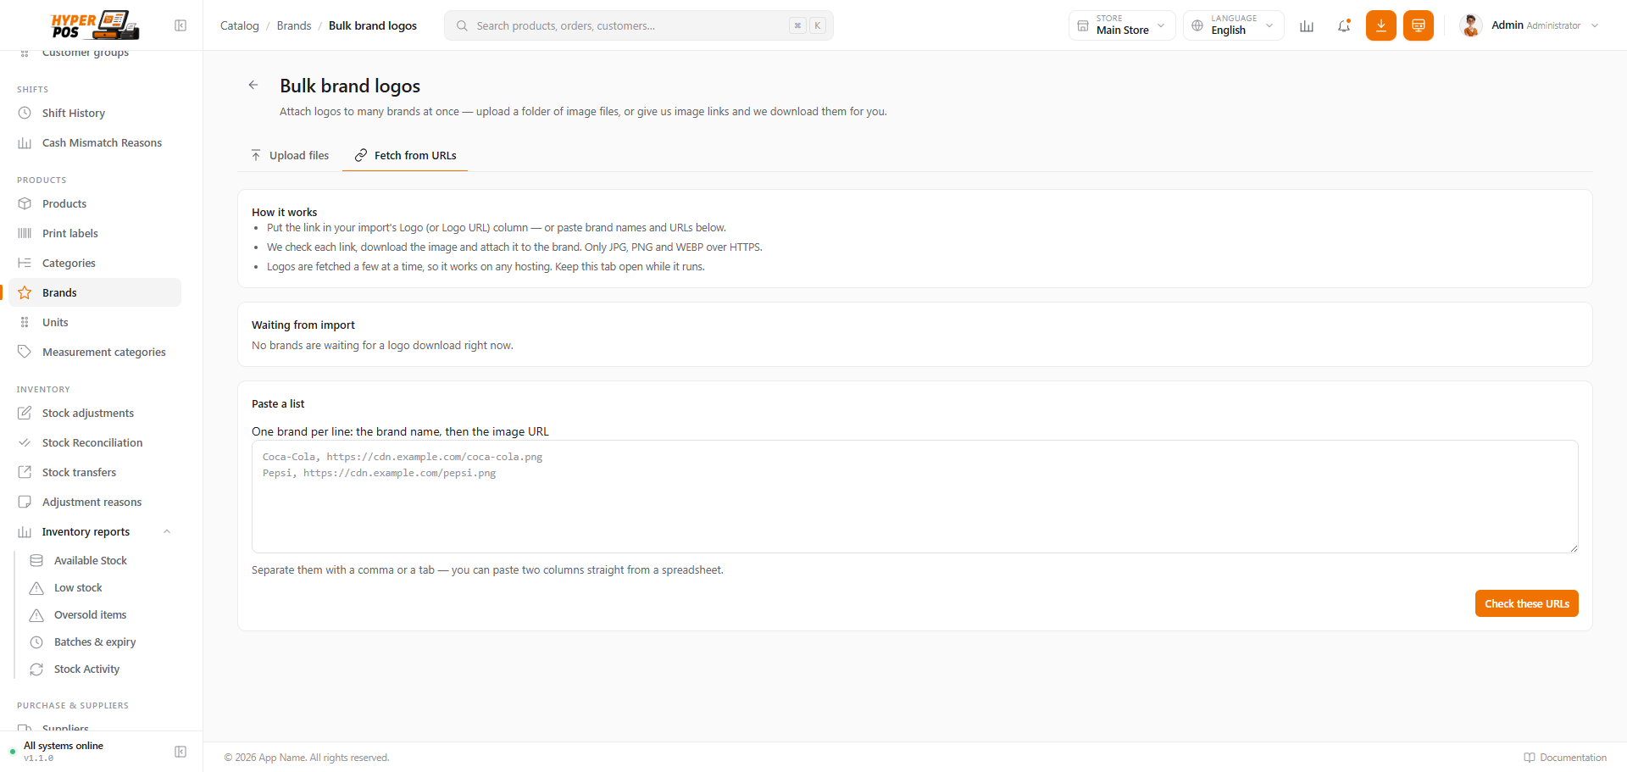The width and height of the screenshot is (1627, 772).
Task: Click the Check these URLs button
Action: (x=1526, y=603)
